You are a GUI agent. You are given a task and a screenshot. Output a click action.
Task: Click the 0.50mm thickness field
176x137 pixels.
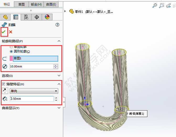[x=32, y=99]
